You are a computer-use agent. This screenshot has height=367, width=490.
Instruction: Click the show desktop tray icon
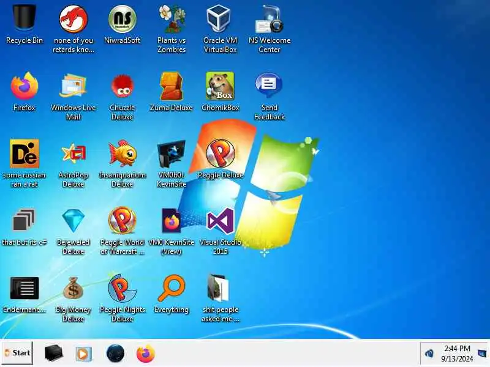(x=482, y=354)
